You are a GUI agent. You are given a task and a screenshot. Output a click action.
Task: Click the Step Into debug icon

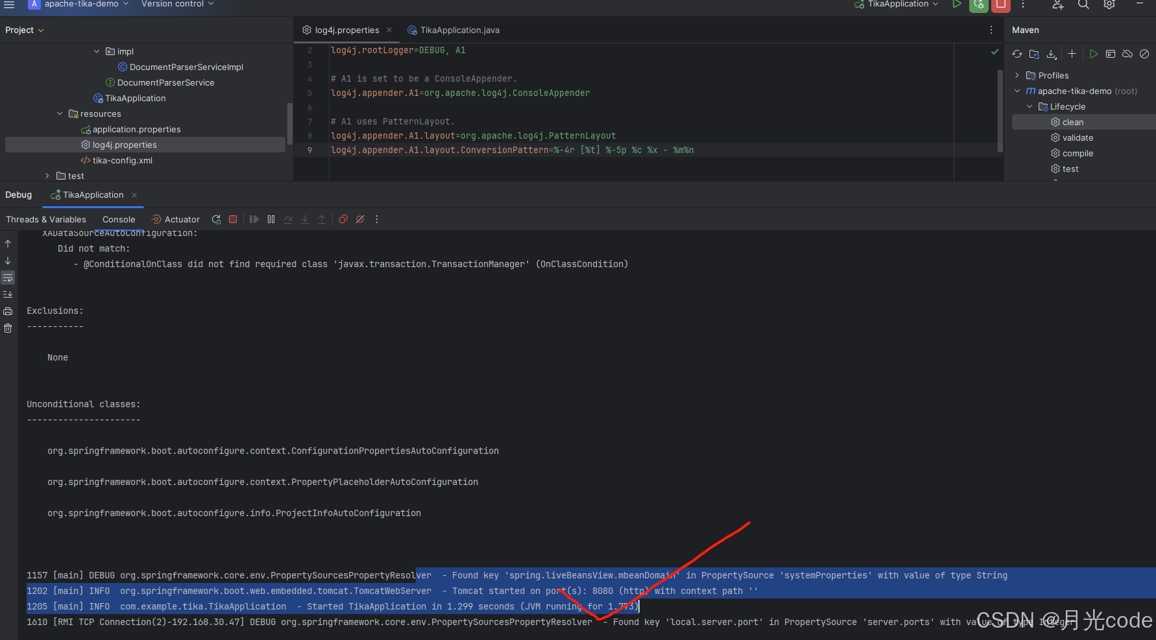(305, 219)
